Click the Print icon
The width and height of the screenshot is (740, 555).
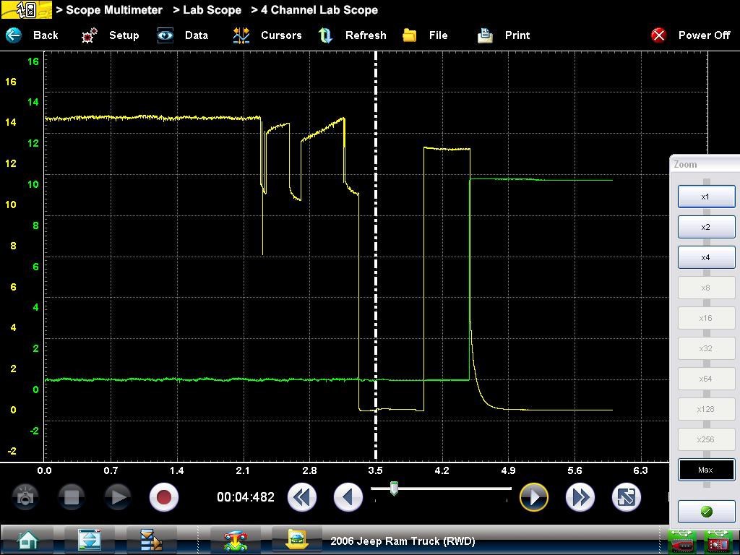(x=485, y=35)
